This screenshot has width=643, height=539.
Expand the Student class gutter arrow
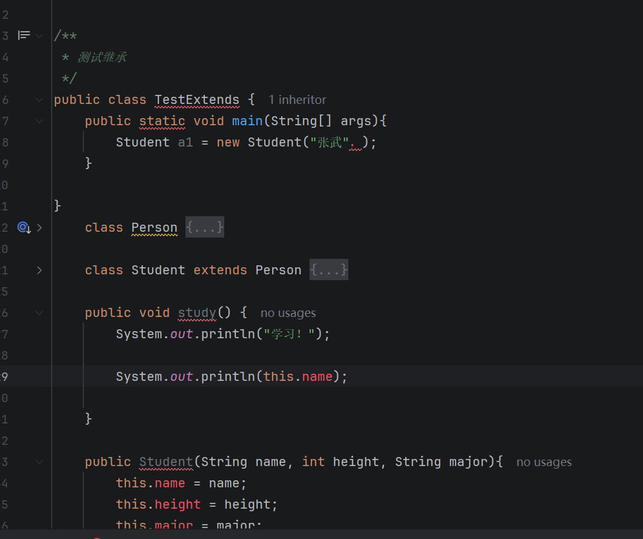(39, 270)
